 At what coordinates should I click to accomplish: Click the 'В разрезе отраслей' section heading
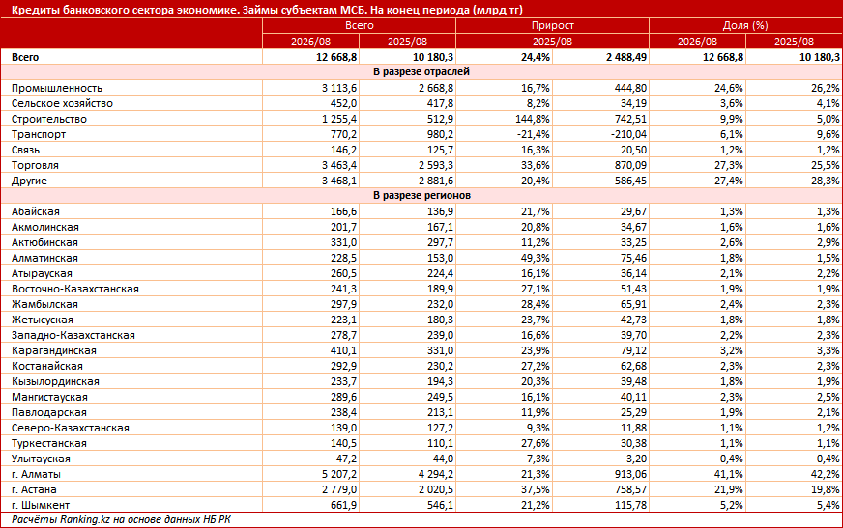tap(421, 71)
